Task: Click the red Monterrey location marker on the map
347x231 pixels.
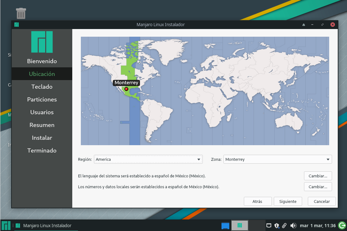Action: (126, 89)
